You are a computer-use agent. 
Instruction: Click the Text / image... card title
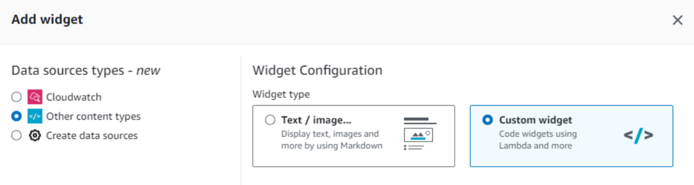click(x=316, y=120)
